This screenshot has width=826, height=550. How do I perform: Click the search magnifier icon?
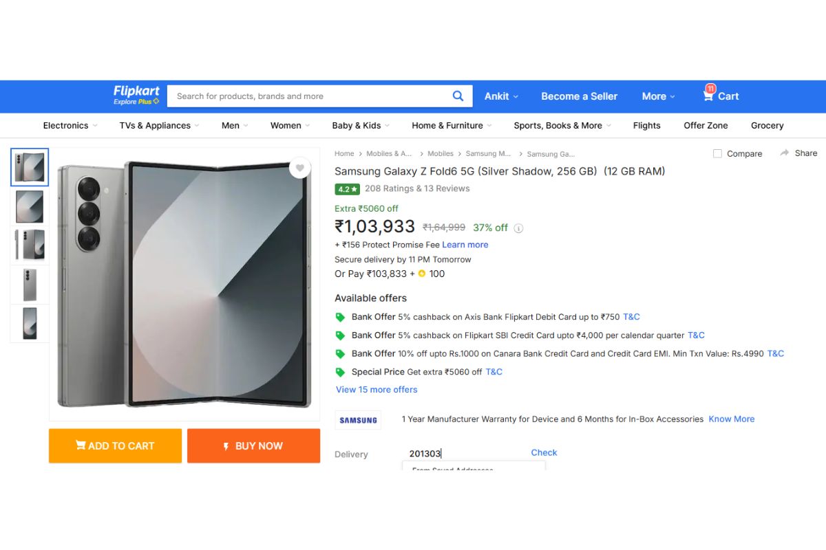tap(458, 96)
